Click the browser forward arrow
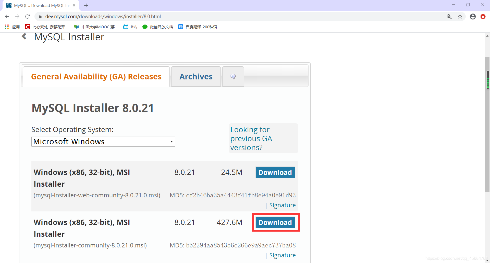 tap(17, 17)
